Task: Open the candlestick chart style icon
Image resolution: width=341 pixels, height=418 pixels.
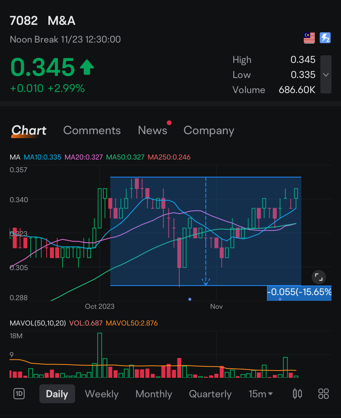Action: 297,394
